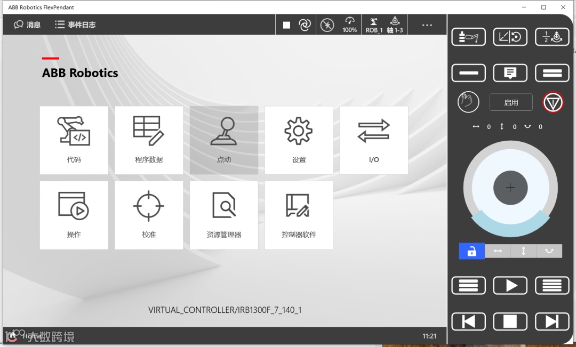Toggle rotation joystick direction lock
This screenshot has height=347, width=576.
pos(549,251)
